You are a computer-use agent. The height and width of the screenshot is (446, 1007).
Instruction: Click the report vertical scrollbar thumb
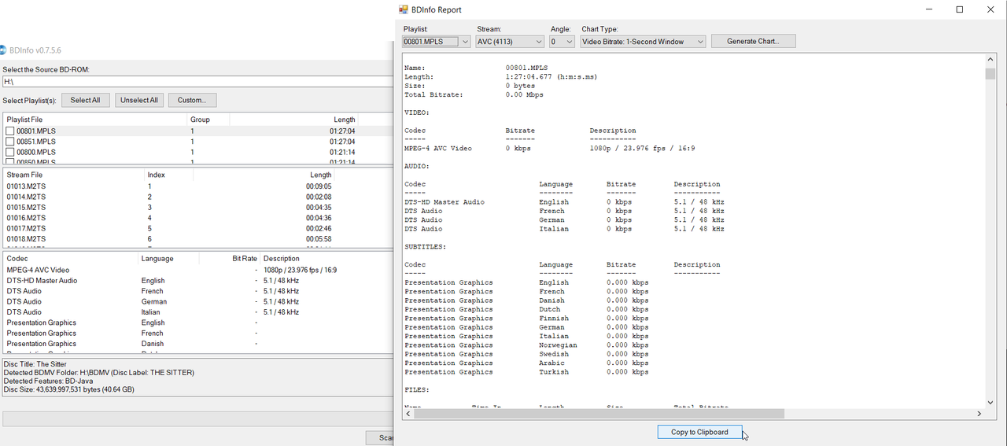coord(990,73)
